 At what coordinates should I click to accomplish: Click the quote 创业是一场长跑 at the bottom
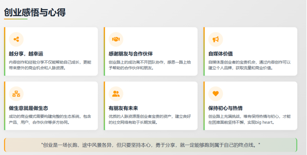[x=151, y=145]
